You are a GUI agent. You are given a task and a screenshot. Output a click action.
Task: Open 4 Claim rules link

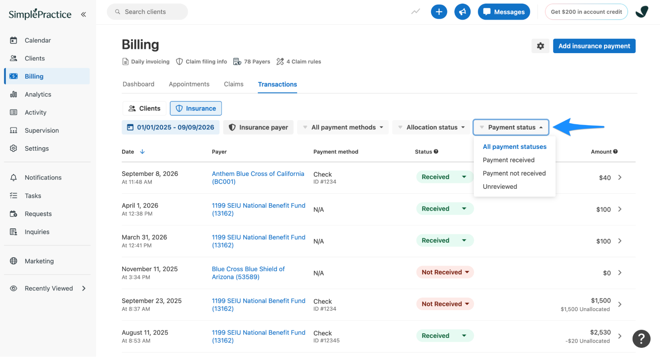pyautogui.click(x=298, y=62)
